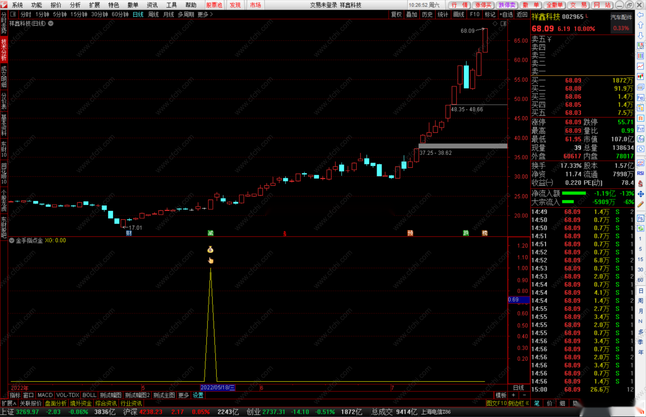This screenshot has width=646, height=417.
Task: Open the F10 company info sidebar icon
Action: (640, 98)
